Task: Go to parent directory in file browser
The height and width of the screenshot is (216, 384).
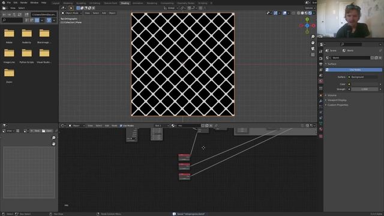Action: 14,14
